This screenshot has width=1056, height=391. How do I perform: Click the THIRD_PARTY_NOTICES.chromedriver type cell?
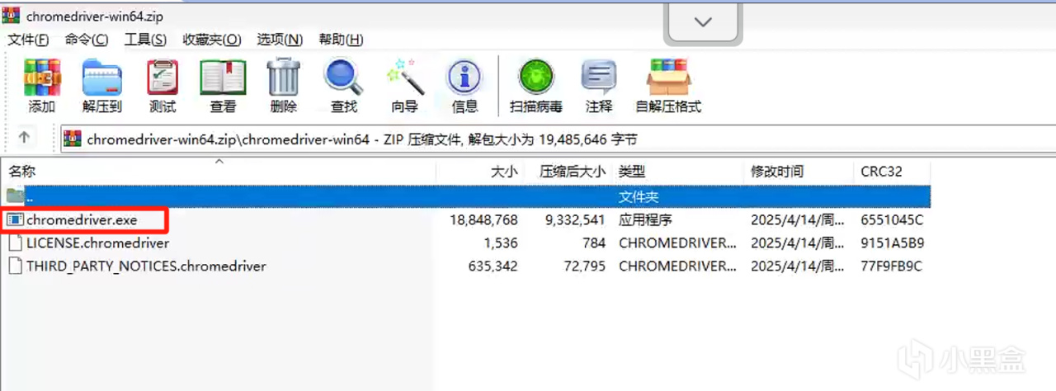(677, 266)
